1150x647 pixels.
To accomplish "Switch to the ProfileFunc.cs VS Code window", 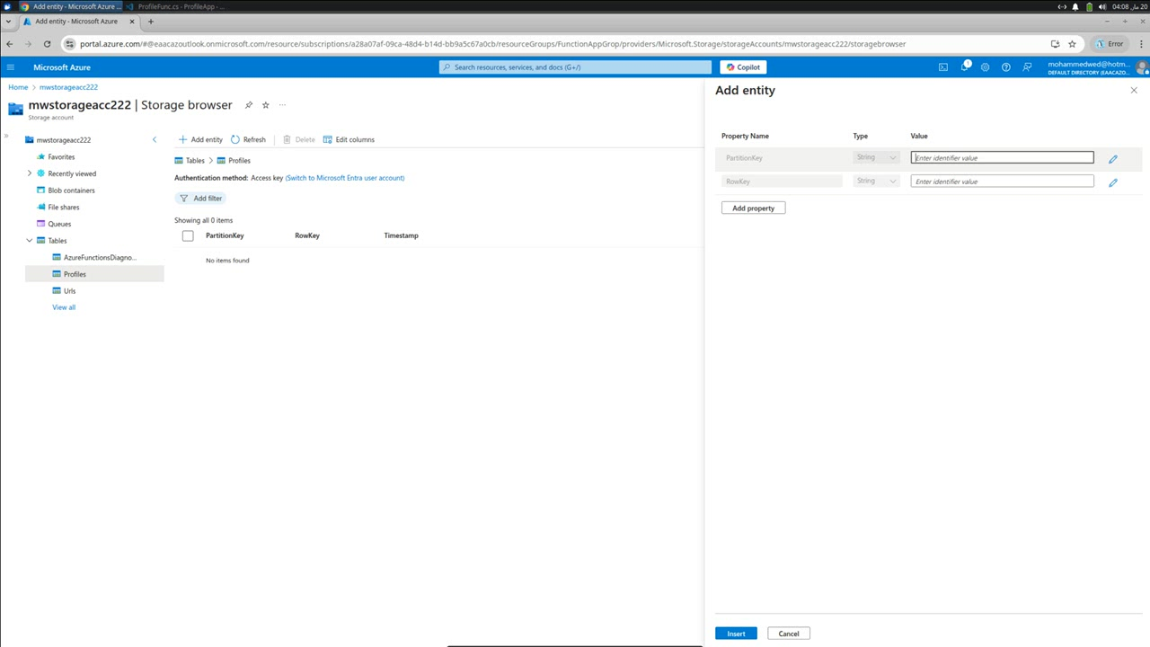I will (x=176, y=6).
